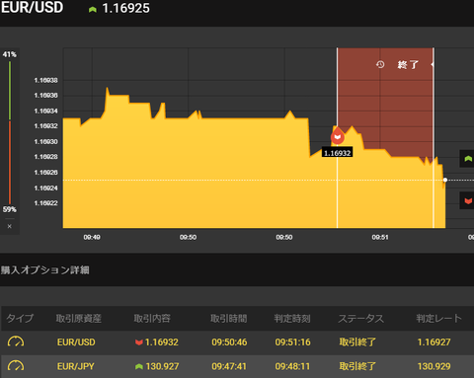Click the 09:48:11 expiry time cell

pyautogui.click(x=292, y=366)
